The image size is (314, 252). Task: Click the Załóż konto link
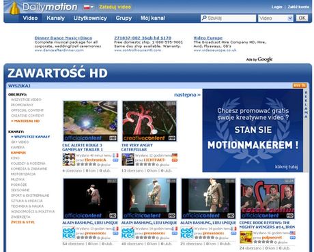tap(298, 7)
